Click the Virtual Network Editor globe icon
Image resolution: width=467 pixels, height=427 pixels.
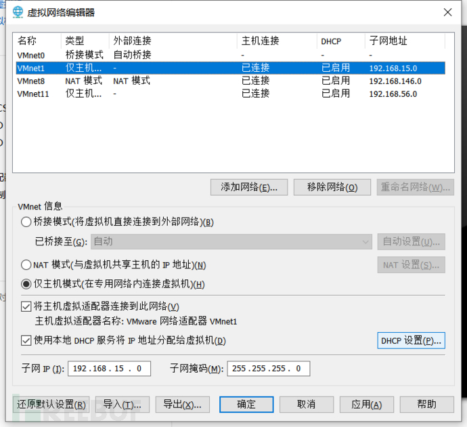(x=18, y=12)
